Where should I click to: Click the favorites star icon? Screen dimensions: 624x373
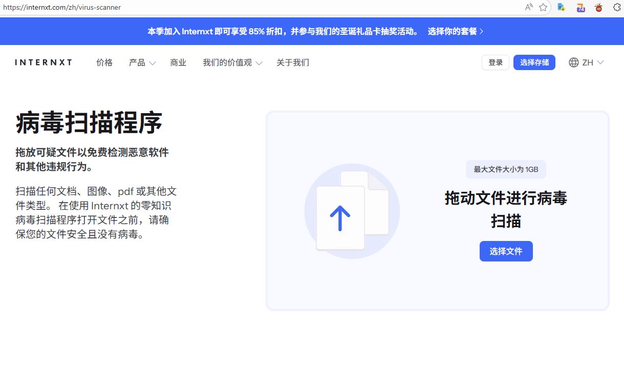pyautogui.click(x=543, y=7)
